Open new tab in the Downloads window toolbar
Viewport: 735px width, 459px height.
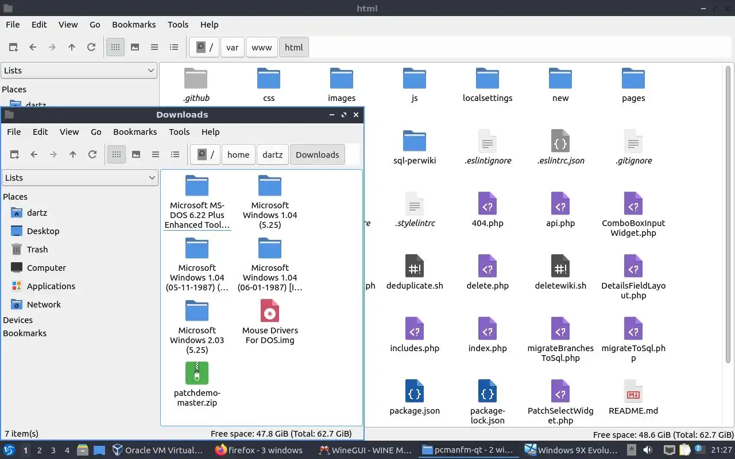pos(14,154)
